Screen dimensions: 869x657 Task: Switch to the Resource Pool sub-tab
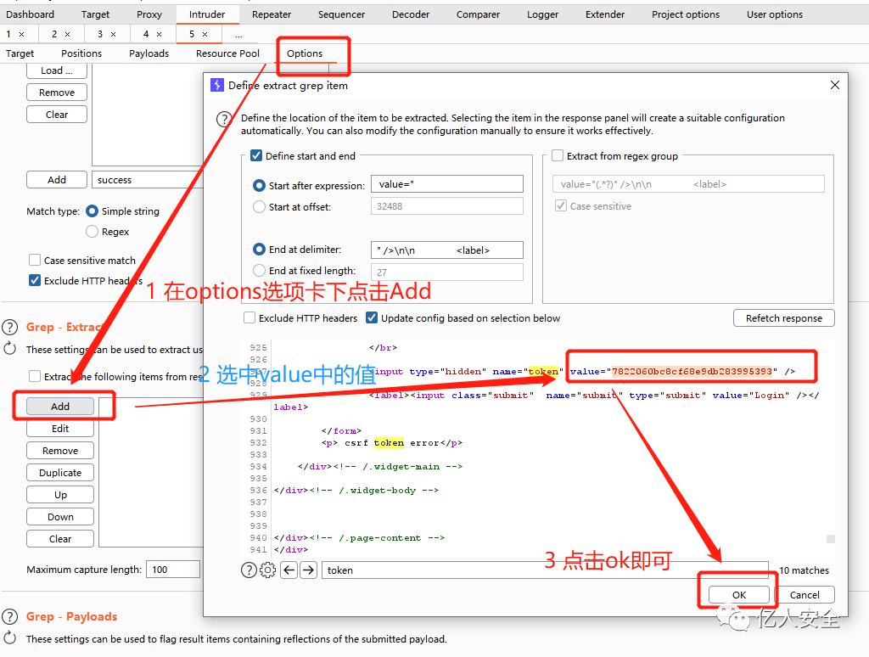(227, 53)
